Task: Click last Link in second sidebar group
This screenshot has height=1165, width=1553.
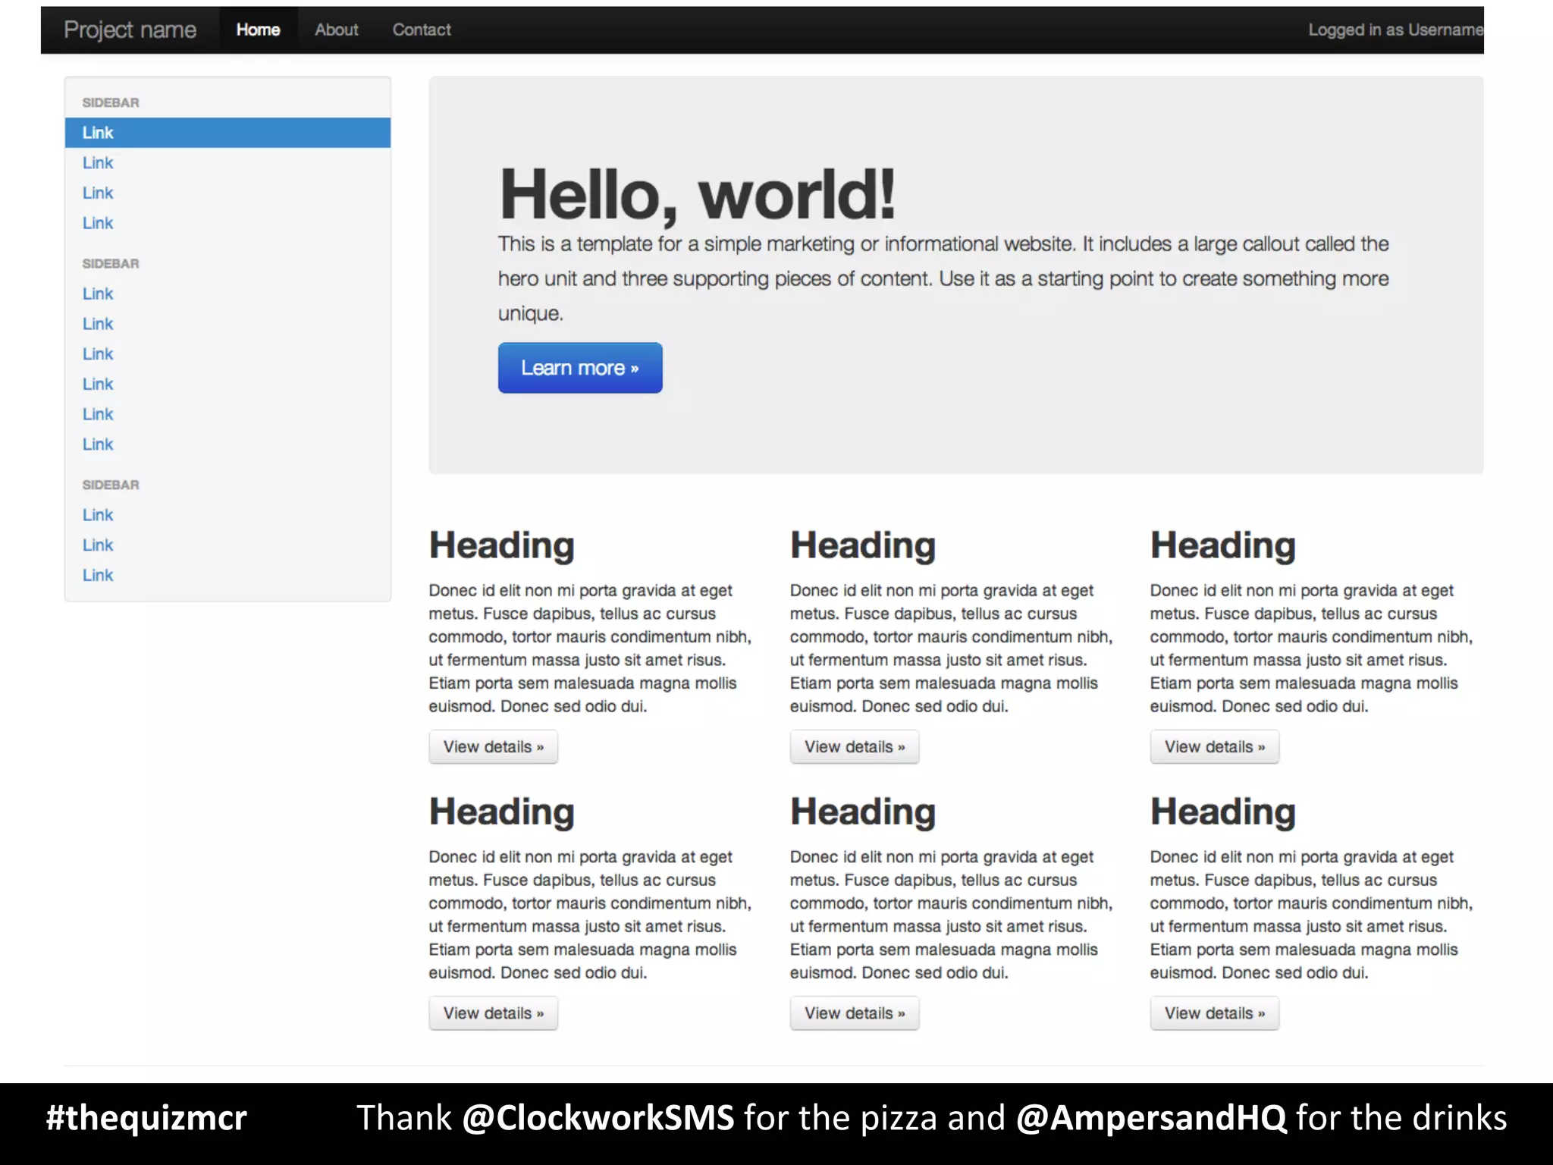Action: [98, 444]
